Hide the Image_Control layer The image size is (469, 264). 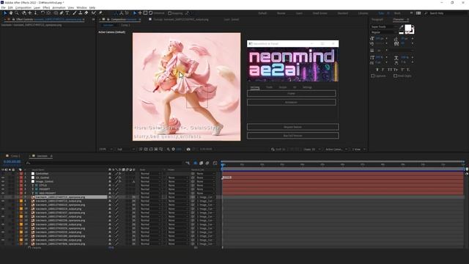(3, 181)
